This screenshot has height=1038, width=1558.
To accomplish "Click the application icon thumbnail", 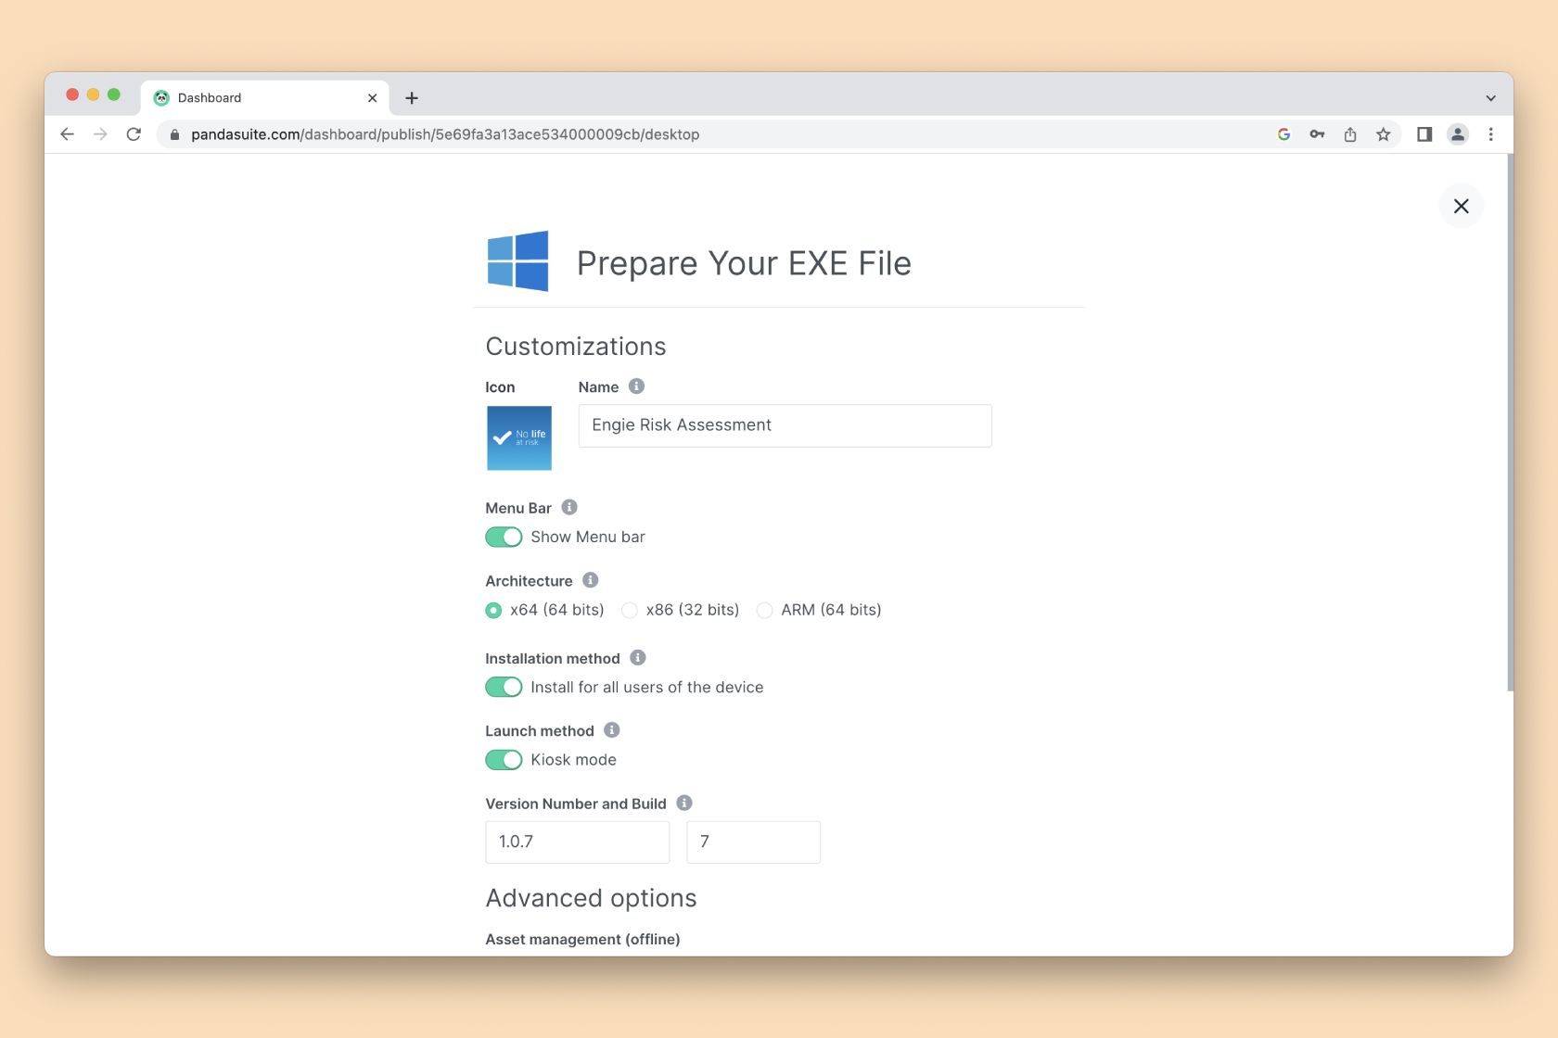I will (x=518, y=437).
